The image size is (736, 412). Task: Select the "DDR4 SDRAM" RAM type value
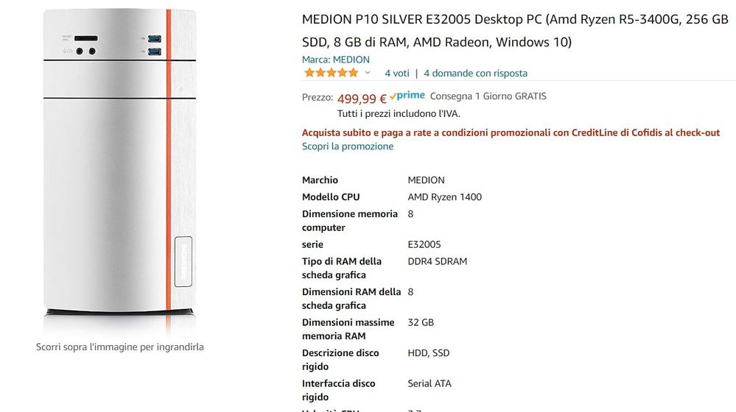coord(437,261)
